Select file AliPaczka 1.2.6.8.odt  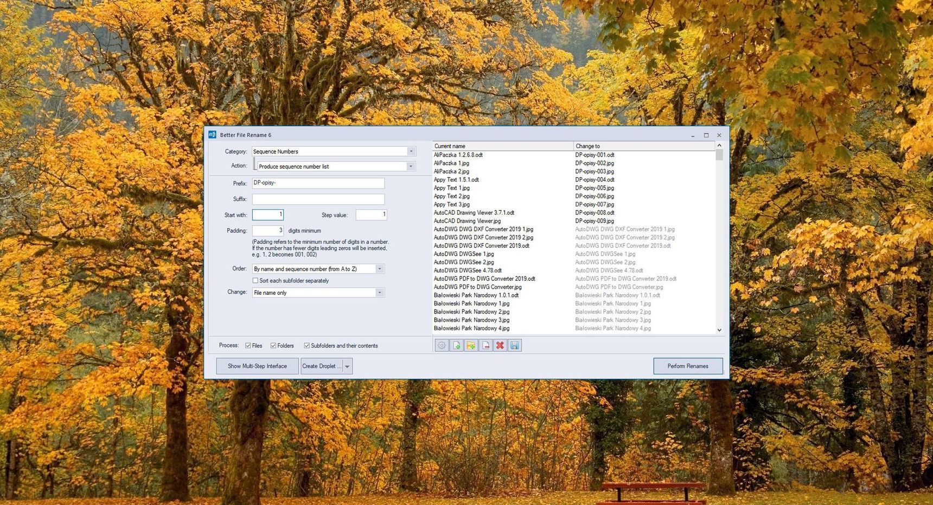click(x=458, y=155)
